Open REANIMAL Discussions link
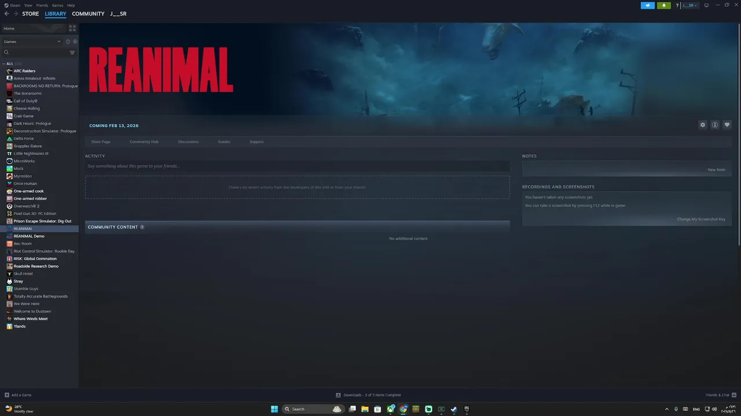Image resolution: width=741 pixels, height=416 pixels. (x=188, y=142)
